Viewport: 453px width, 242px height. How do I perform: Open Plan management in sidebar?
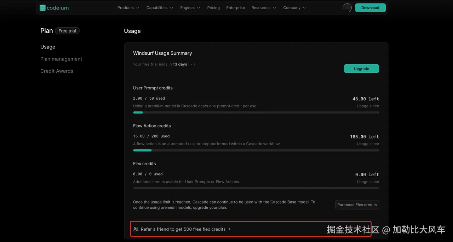(61, 59)
